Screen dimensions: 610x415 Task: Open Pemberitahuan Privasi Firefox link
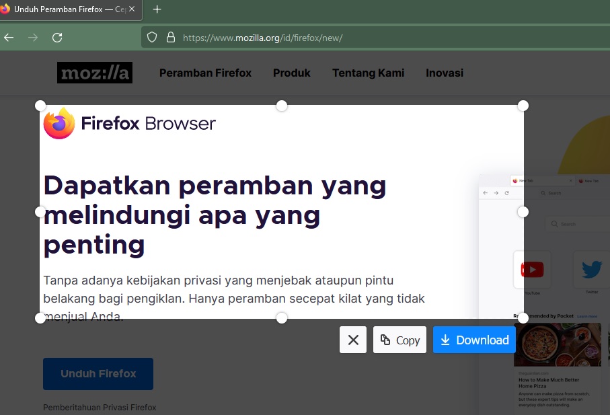click(x=100, y=407)
